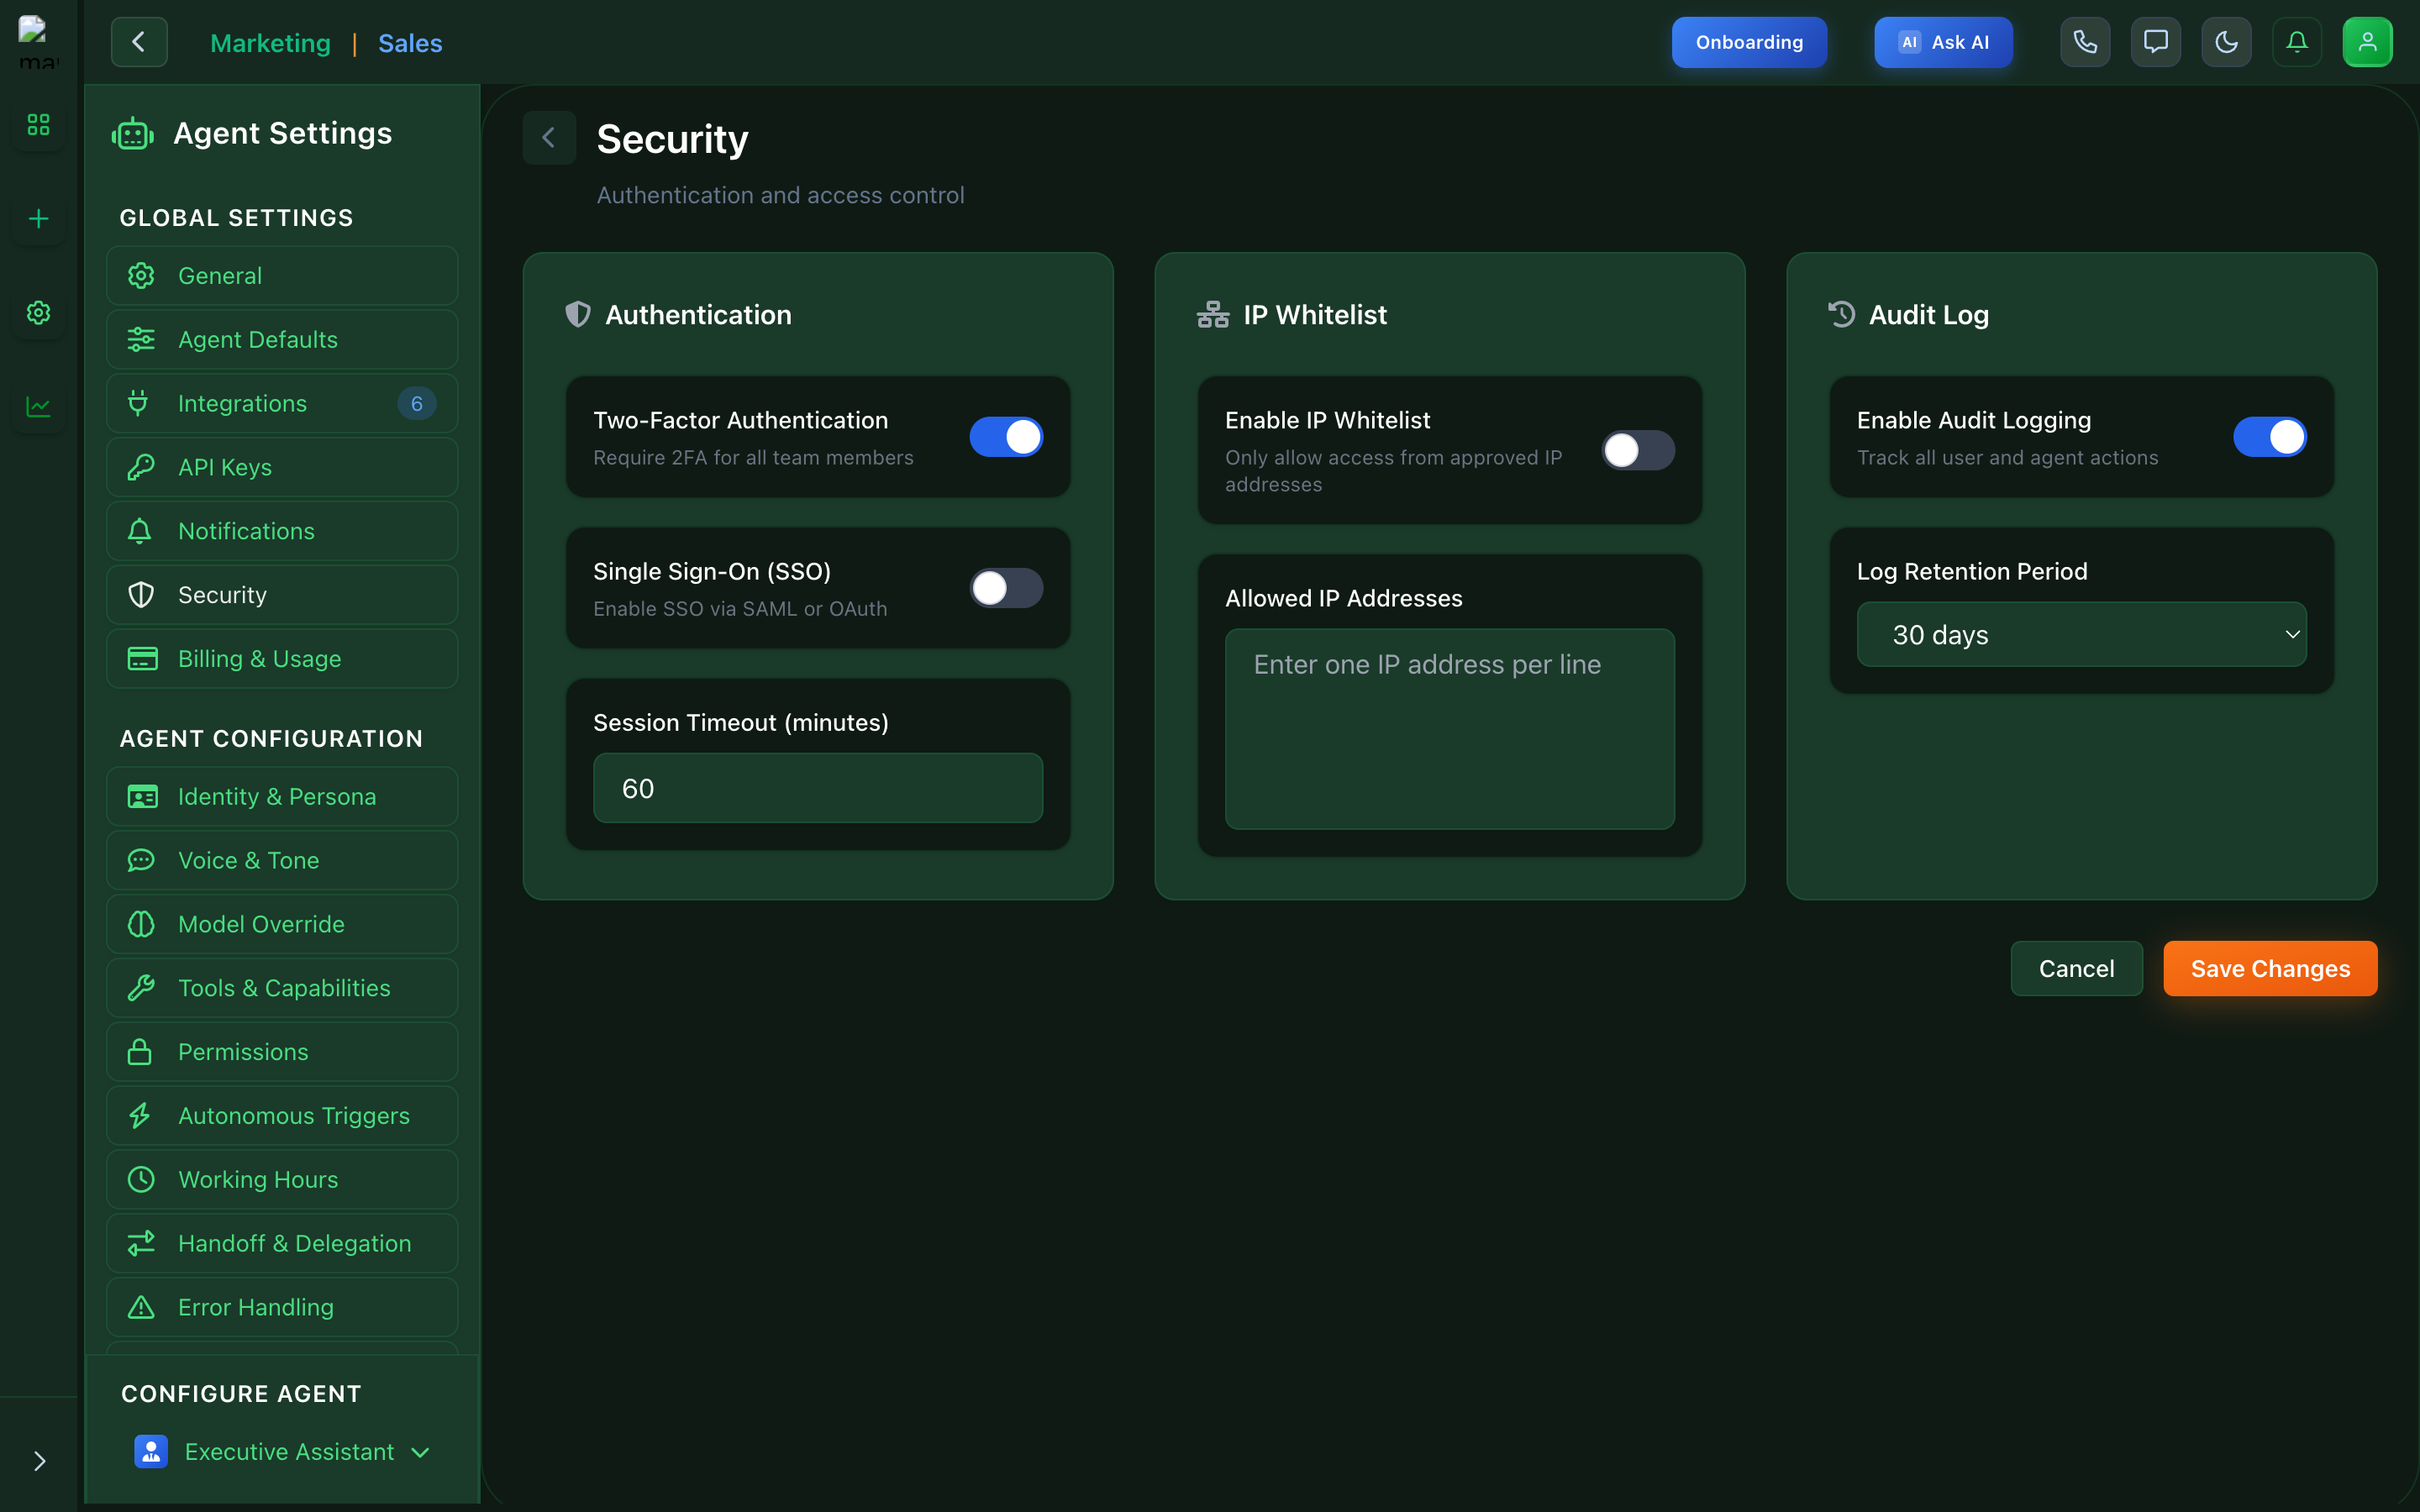This screenshot has height=1512, width=2420.
Task: Click the history icon beside Audit Log
Action: [x=1841, y=314]
